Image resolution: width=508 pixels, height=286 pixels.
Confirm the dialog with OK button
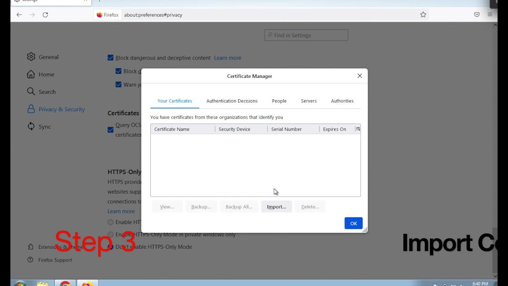coord(354,223)
